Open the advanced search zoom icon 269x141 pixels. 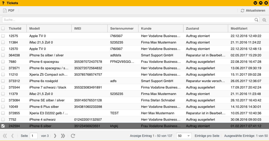tap(264, 20)
